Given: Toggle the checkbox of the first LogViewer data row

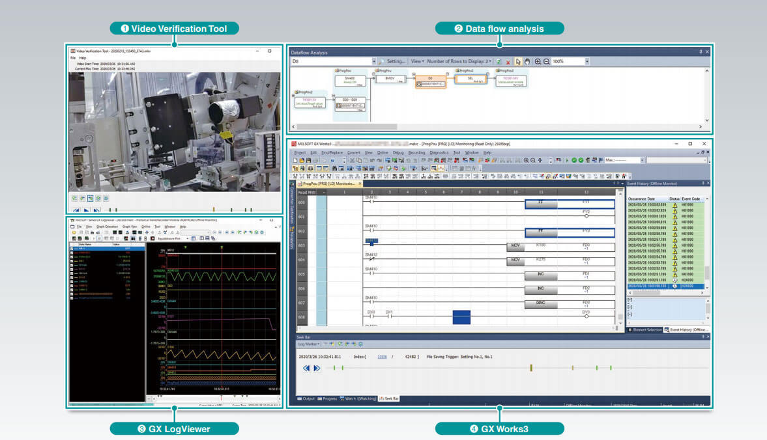Looking at the screenshot, I should pyautogui.click(x=73, y=249).
